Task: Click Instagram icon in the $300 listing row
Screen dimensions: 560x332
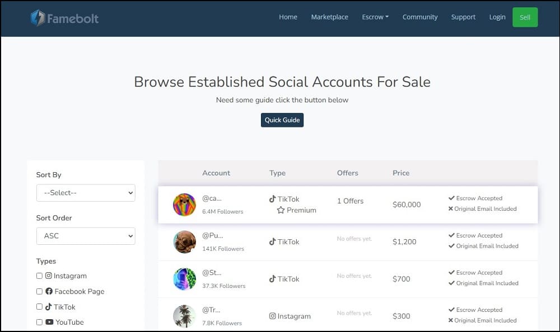Action: pos(273,316)
